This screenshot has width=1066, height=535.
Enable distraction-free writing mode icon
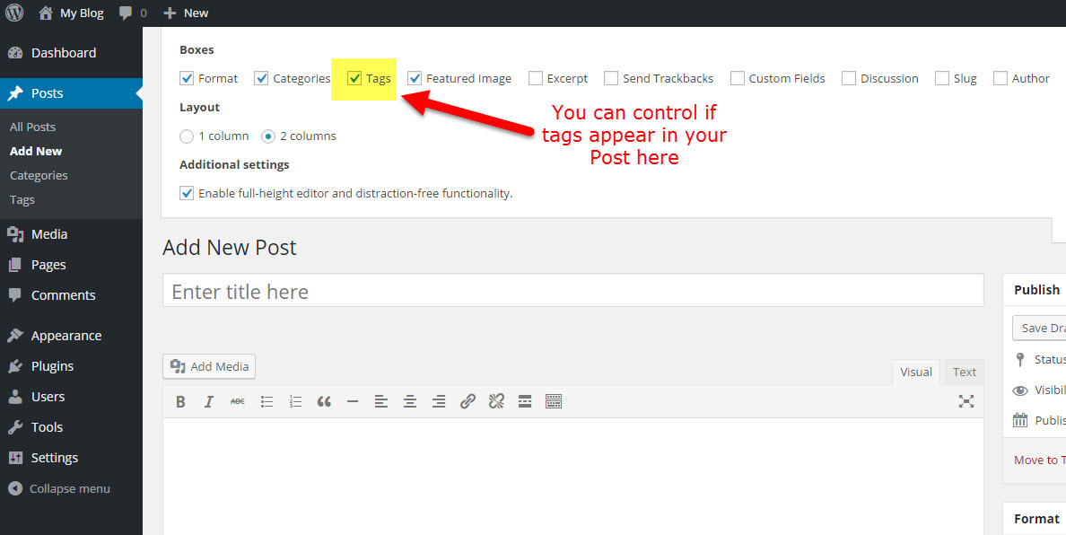(966, 402)
